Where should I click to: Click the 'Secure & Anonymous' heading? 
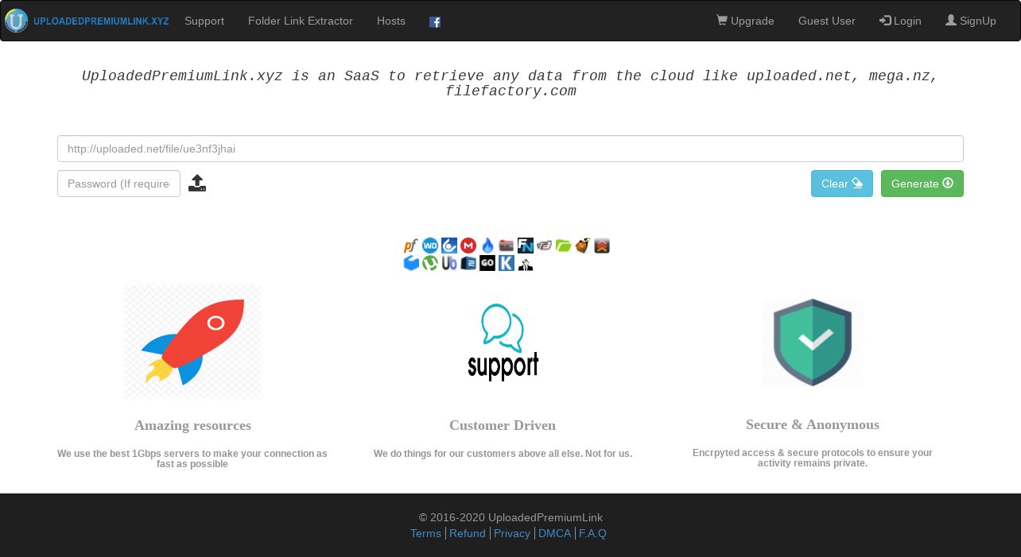pyautogui.click(x=813, y=424)
